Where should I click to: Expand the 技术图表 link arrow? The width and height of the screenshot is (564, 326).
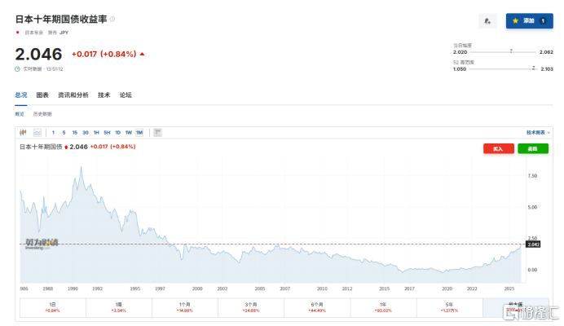[x=549, y=132]
